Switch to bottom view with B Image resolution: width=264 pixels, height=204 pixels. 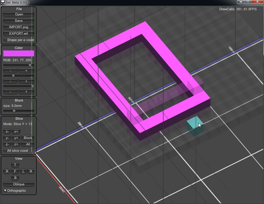pos(15,178)
